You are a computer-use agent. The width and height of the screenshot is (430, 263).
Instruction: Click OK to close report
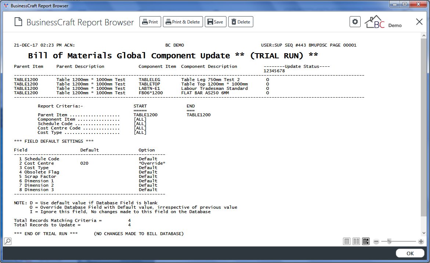(410, 253)
